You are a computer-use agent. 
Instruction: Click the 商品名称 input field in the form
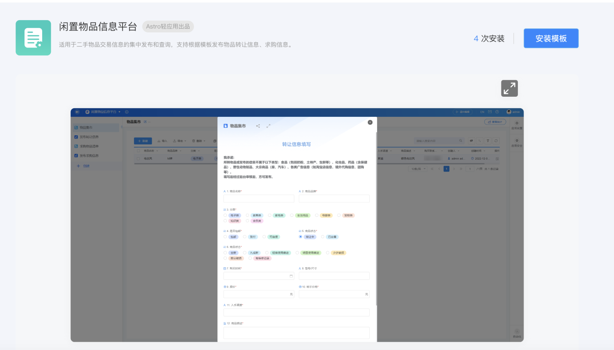coord(259,199)
